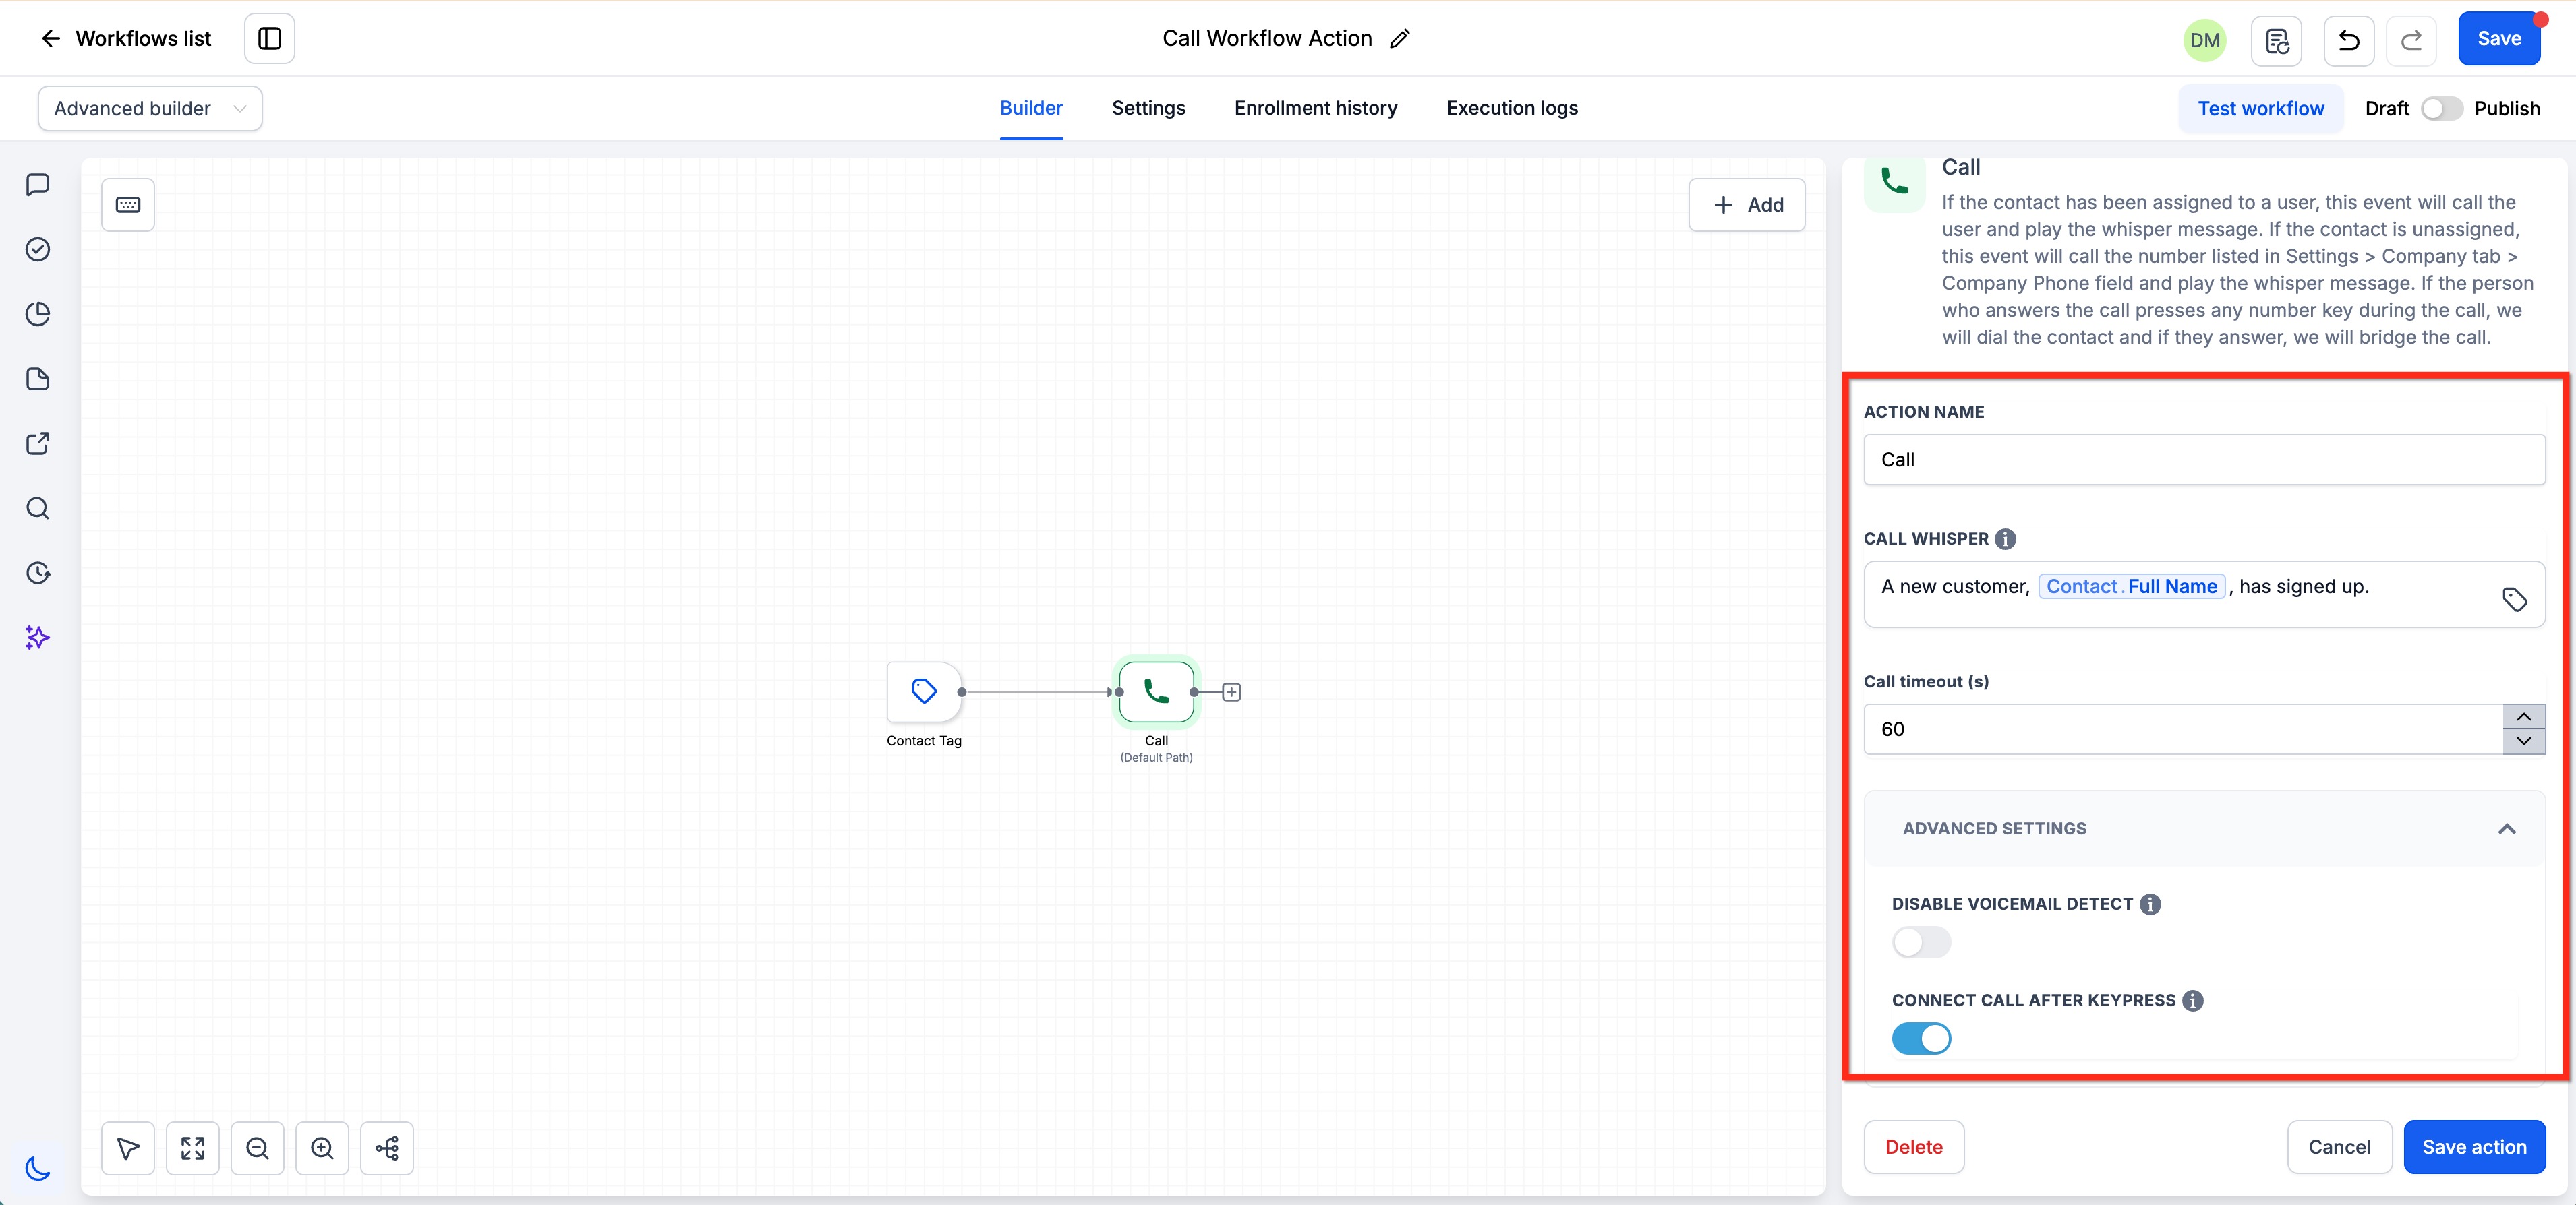This screenshot has height=1205, width=2576.
Task: Open sticky note icon in sidebar
Action: click(x=38, y=379)
